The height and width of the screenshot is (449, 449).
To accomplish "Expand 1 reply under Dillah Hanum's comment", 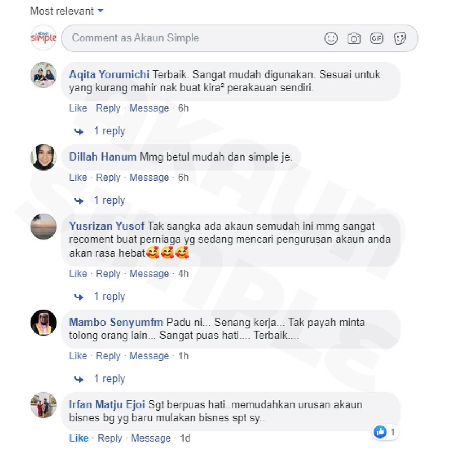I will 109,200.
